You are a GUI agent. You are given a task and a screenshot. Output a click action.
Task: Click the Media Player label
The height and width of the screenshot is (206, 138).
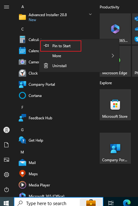(39, 185)
